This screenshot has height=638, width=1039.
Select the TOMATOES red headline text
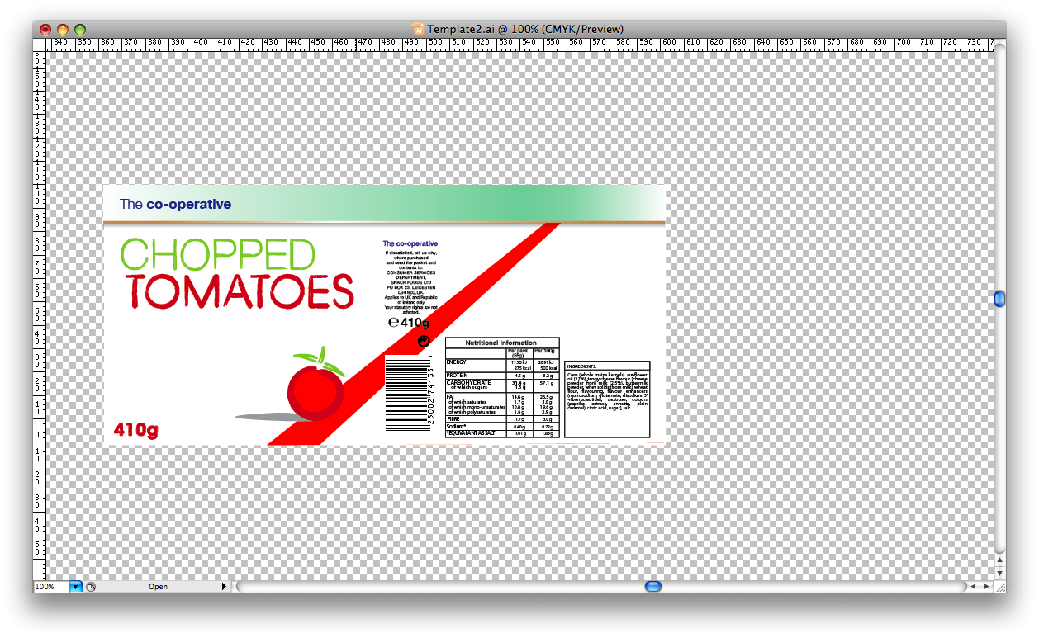(x=240, y=292)
